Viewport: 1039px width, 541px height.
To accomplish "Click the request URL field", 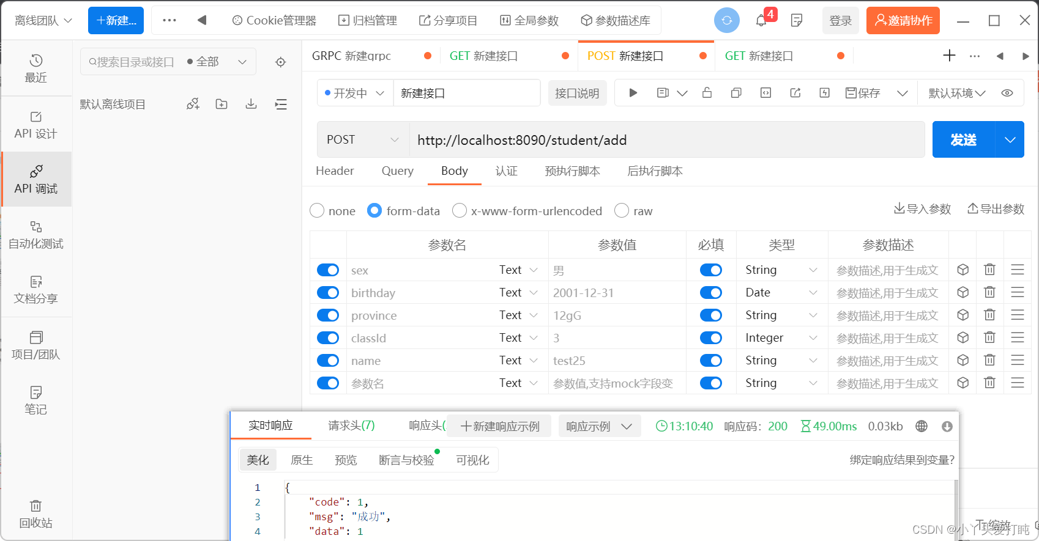I will click(x=667, y=140).
